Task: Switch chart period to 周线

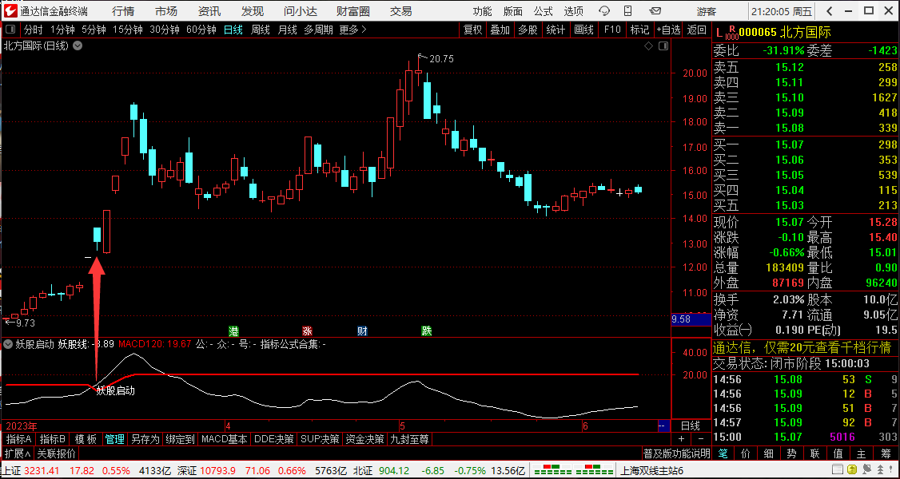Action: coord(261,30)
